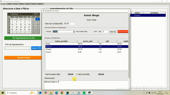Image resolution: width=170 pixels, height=95 pixels.
Task: Click the qtd column header
Action: click(x=107, y=41)
